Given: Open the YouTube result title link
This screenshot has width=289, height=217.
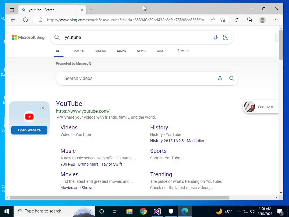Looking at the screenshot, I should (x=69, y=103).
